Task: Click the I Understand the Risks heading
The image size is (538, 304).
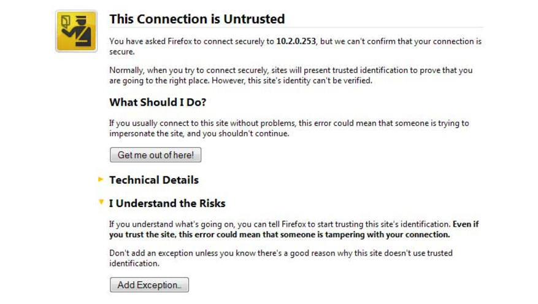Action: click(x=167, y=203)
